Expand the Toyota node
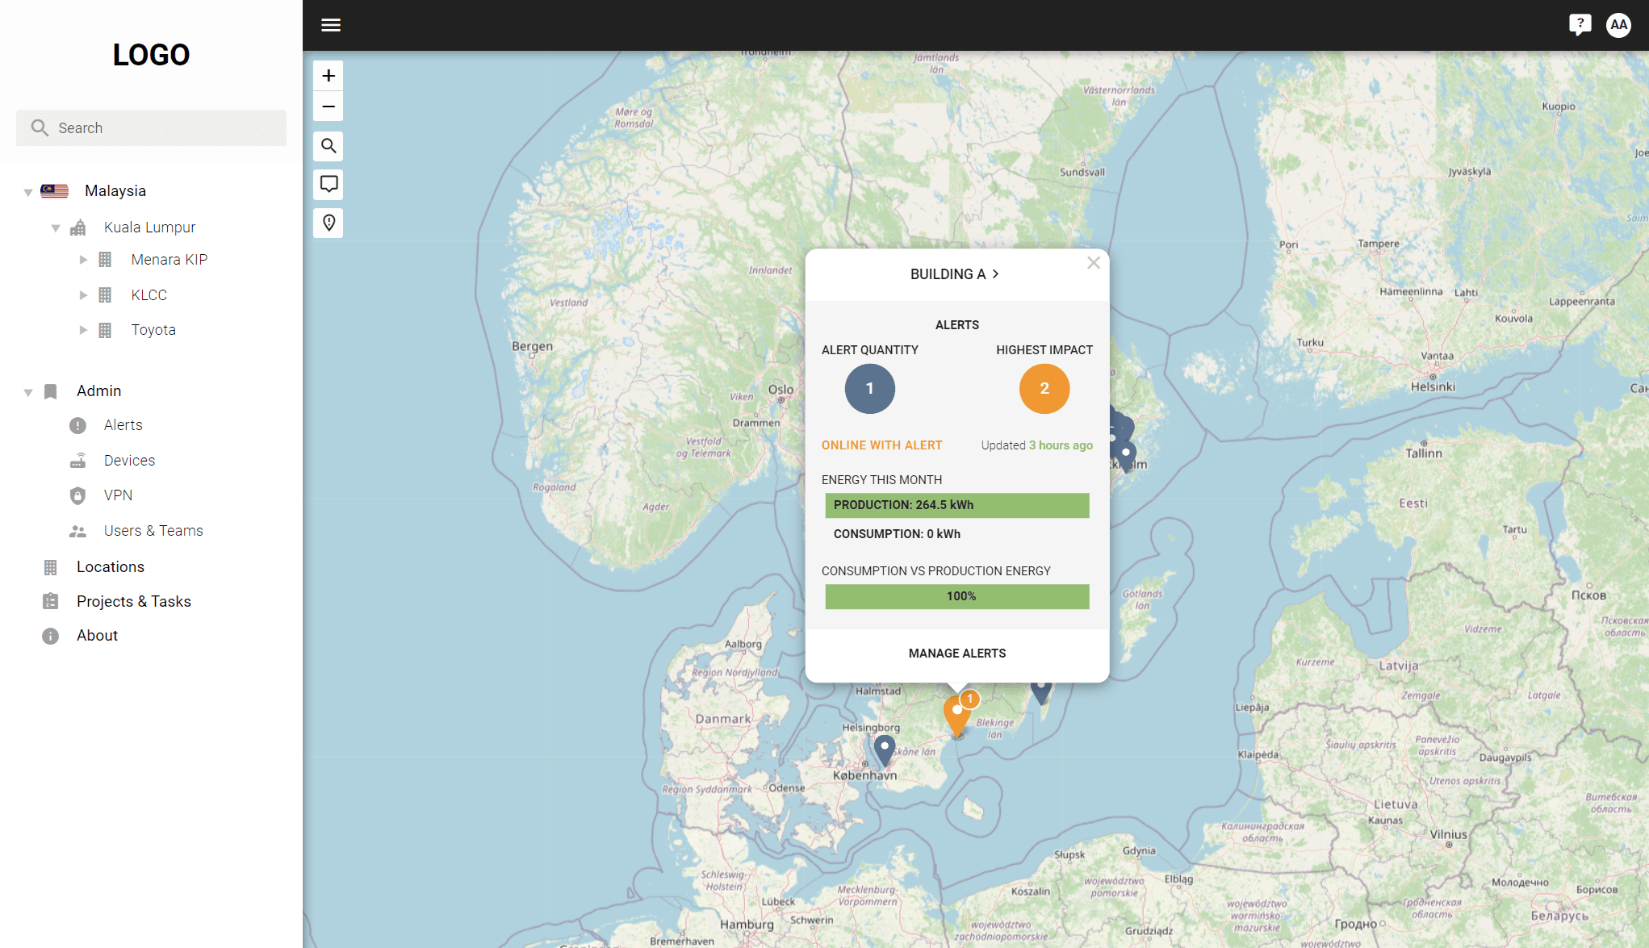This screenshot has height=948, width=1649. (83, 330)
